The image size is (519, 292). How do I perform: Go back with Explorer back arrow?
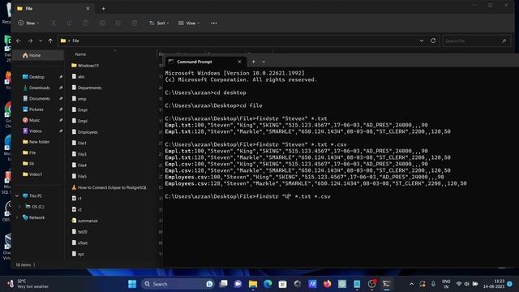(x=19, y=41)
